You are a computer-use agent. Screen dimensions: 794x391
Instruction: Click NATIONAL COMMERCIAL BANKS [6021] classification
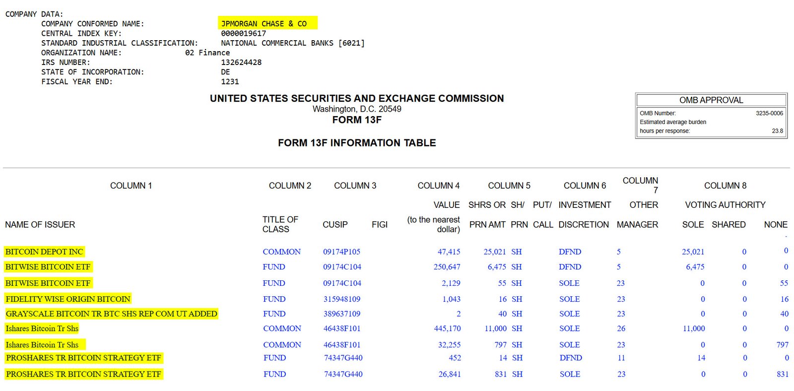point(293,43)
